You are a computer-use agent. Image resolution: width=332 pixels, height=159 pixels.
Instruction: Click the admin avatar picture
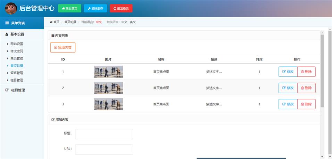[x=11, y=8]
